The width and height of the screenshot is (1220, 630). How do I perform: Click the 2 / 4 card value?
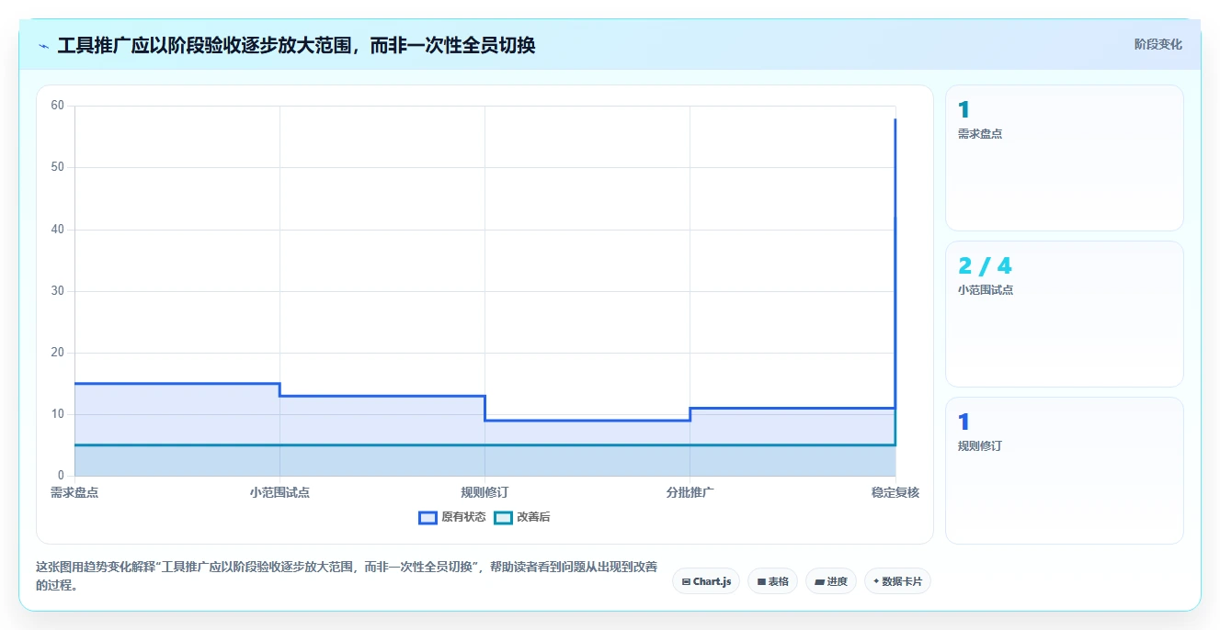(x=985, y=266)
